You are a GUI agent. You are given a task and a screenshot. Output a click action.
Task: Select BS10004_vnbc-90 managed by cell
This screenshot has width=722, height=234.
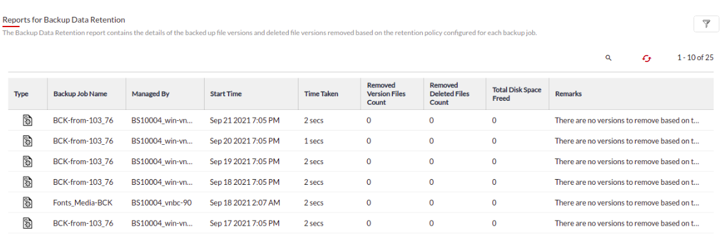point(161,203)
